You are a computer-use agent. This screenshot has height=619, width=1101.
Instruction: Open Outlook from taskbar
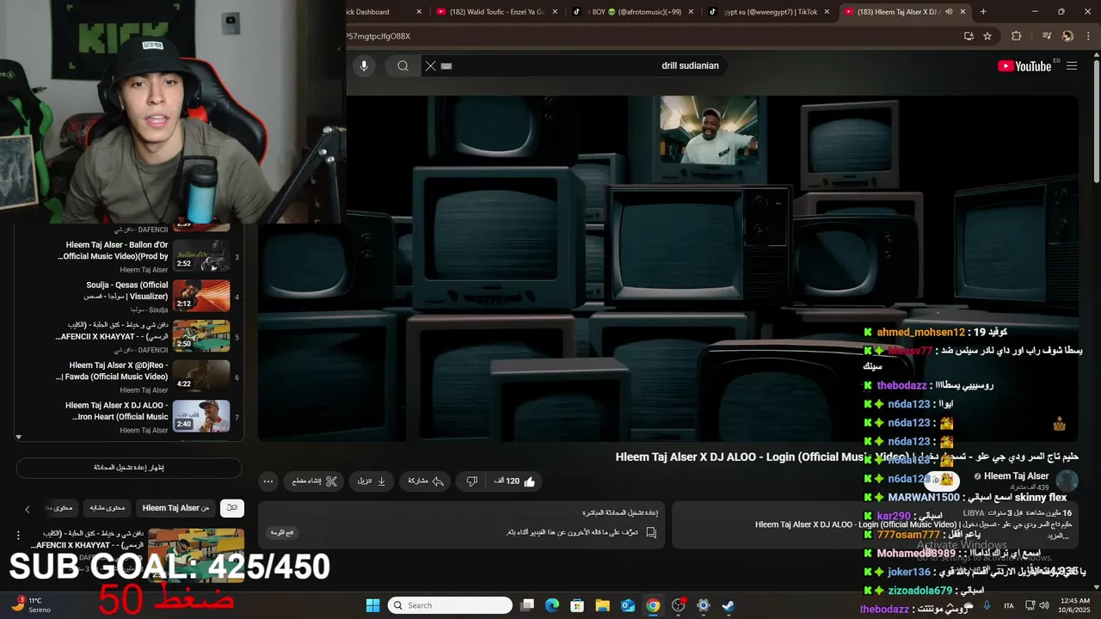[x=628, y=605]
